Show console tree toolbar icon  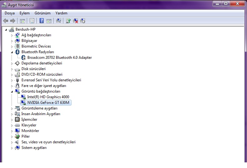22,21
